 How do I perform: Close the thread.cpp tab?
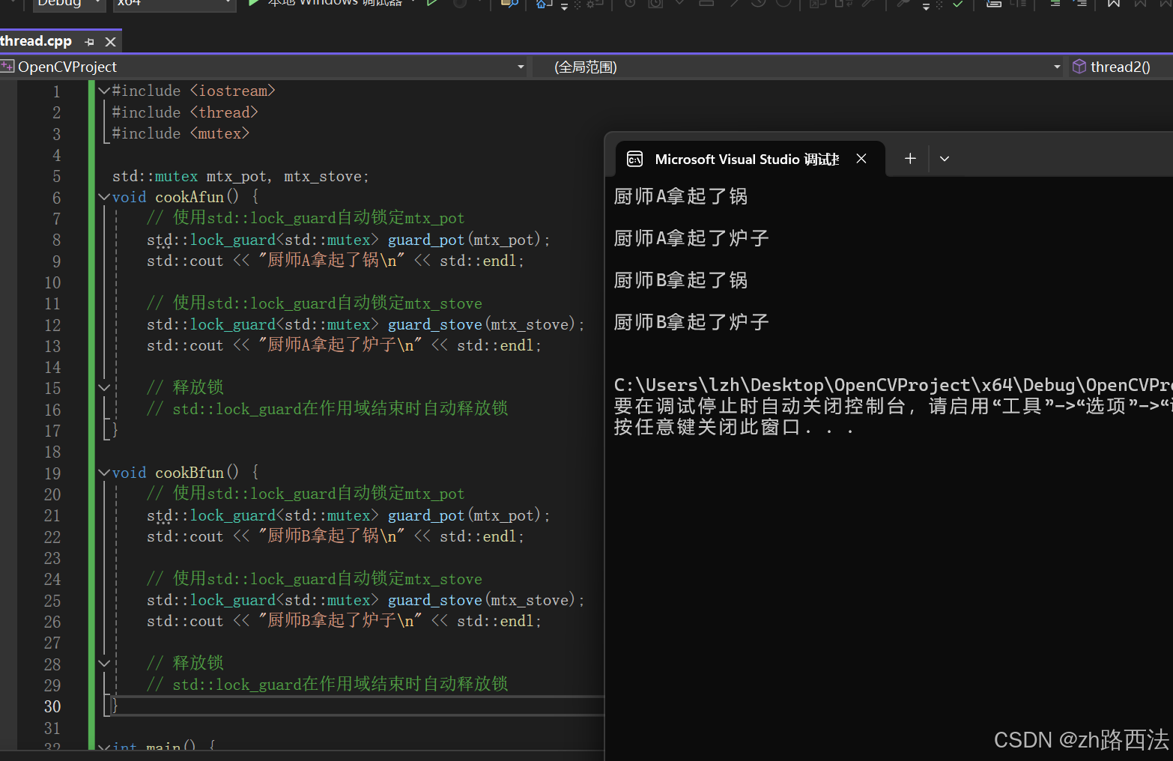click(x=110, y=42)
